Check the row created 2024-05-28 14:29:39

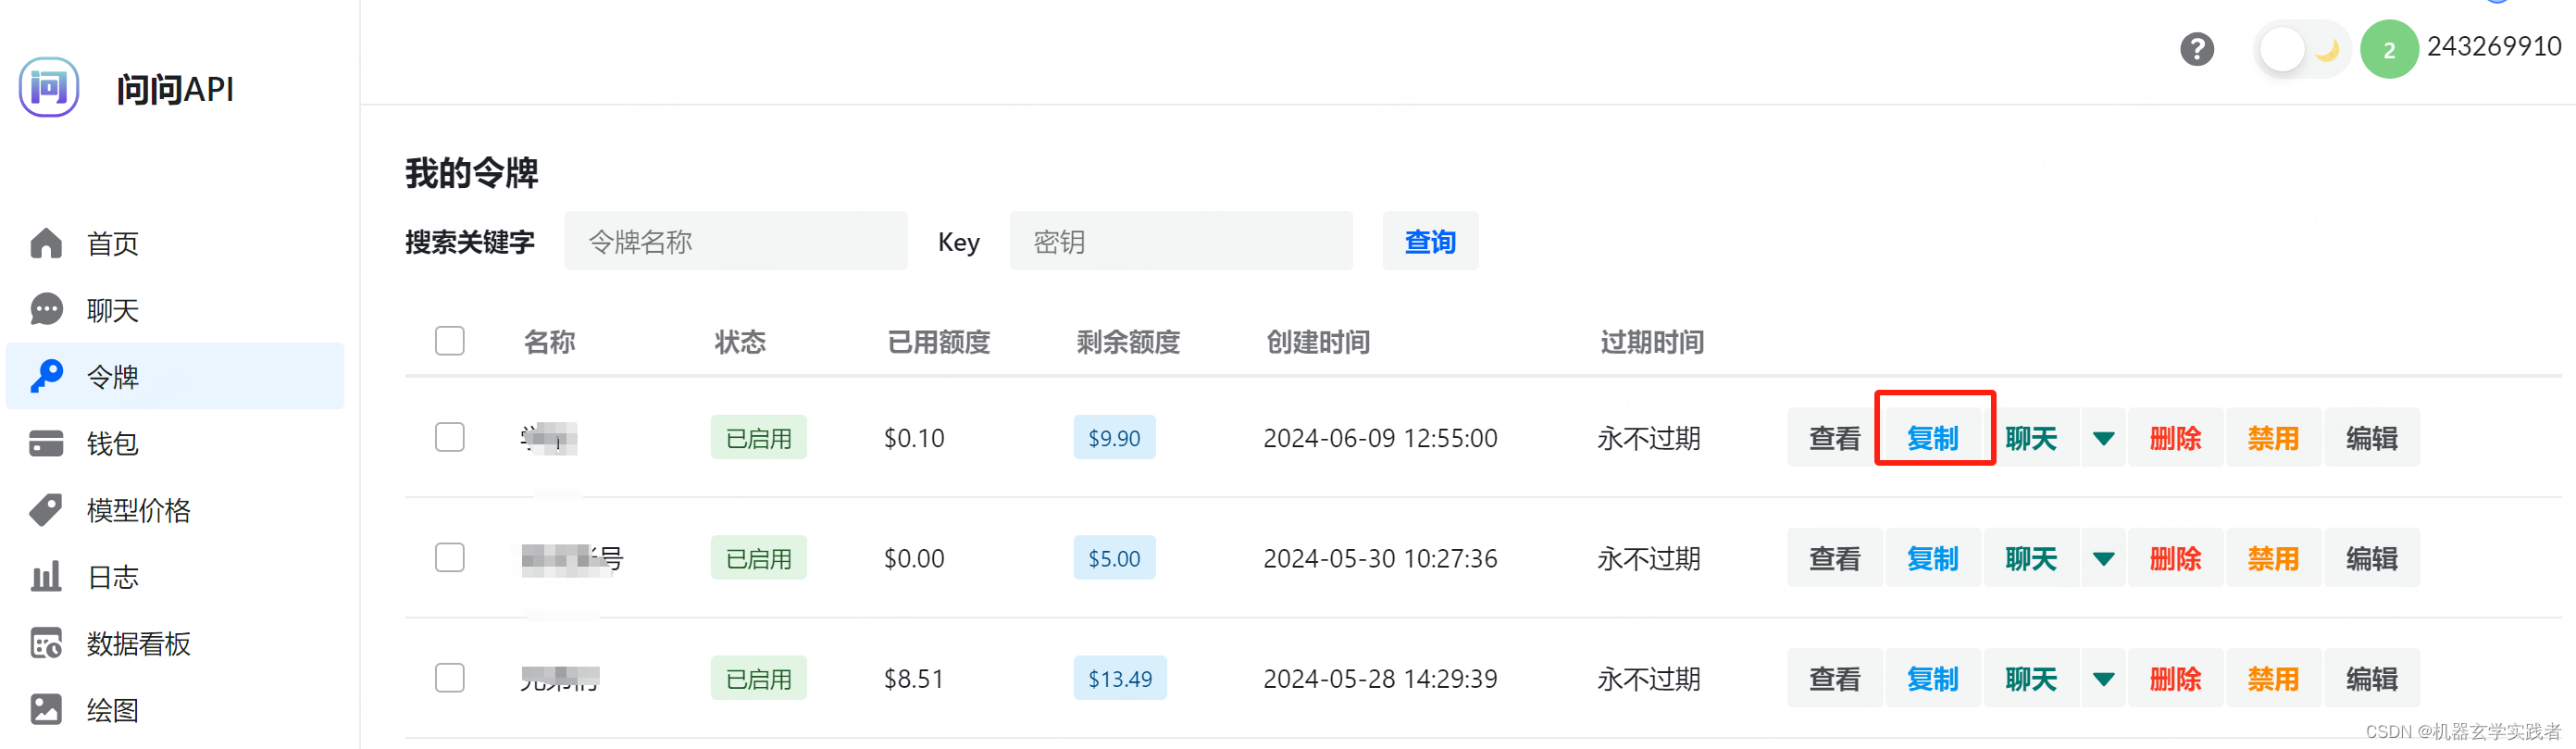tap(450, 677)
